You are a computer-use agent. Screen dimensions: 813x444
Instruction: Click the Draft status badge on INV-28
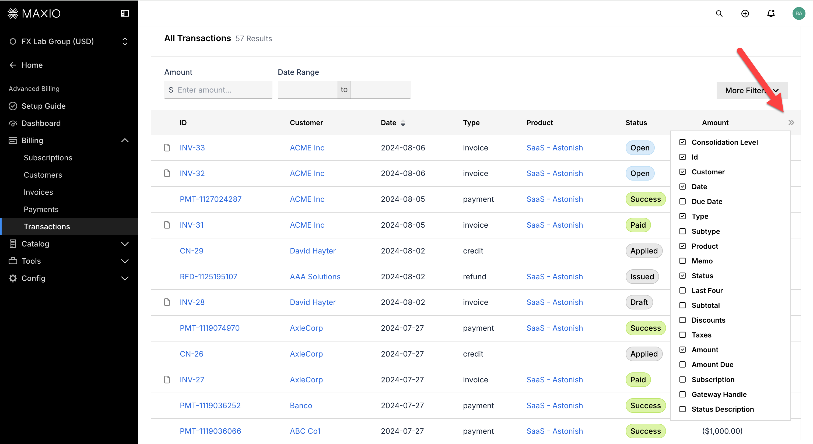click(639, 302)
